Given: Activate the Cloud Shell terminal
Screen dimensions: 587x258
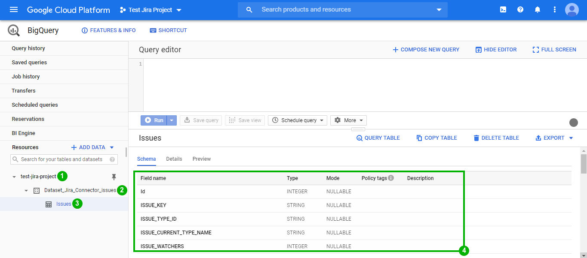Looking at the screenshot, I should point(503,9).
